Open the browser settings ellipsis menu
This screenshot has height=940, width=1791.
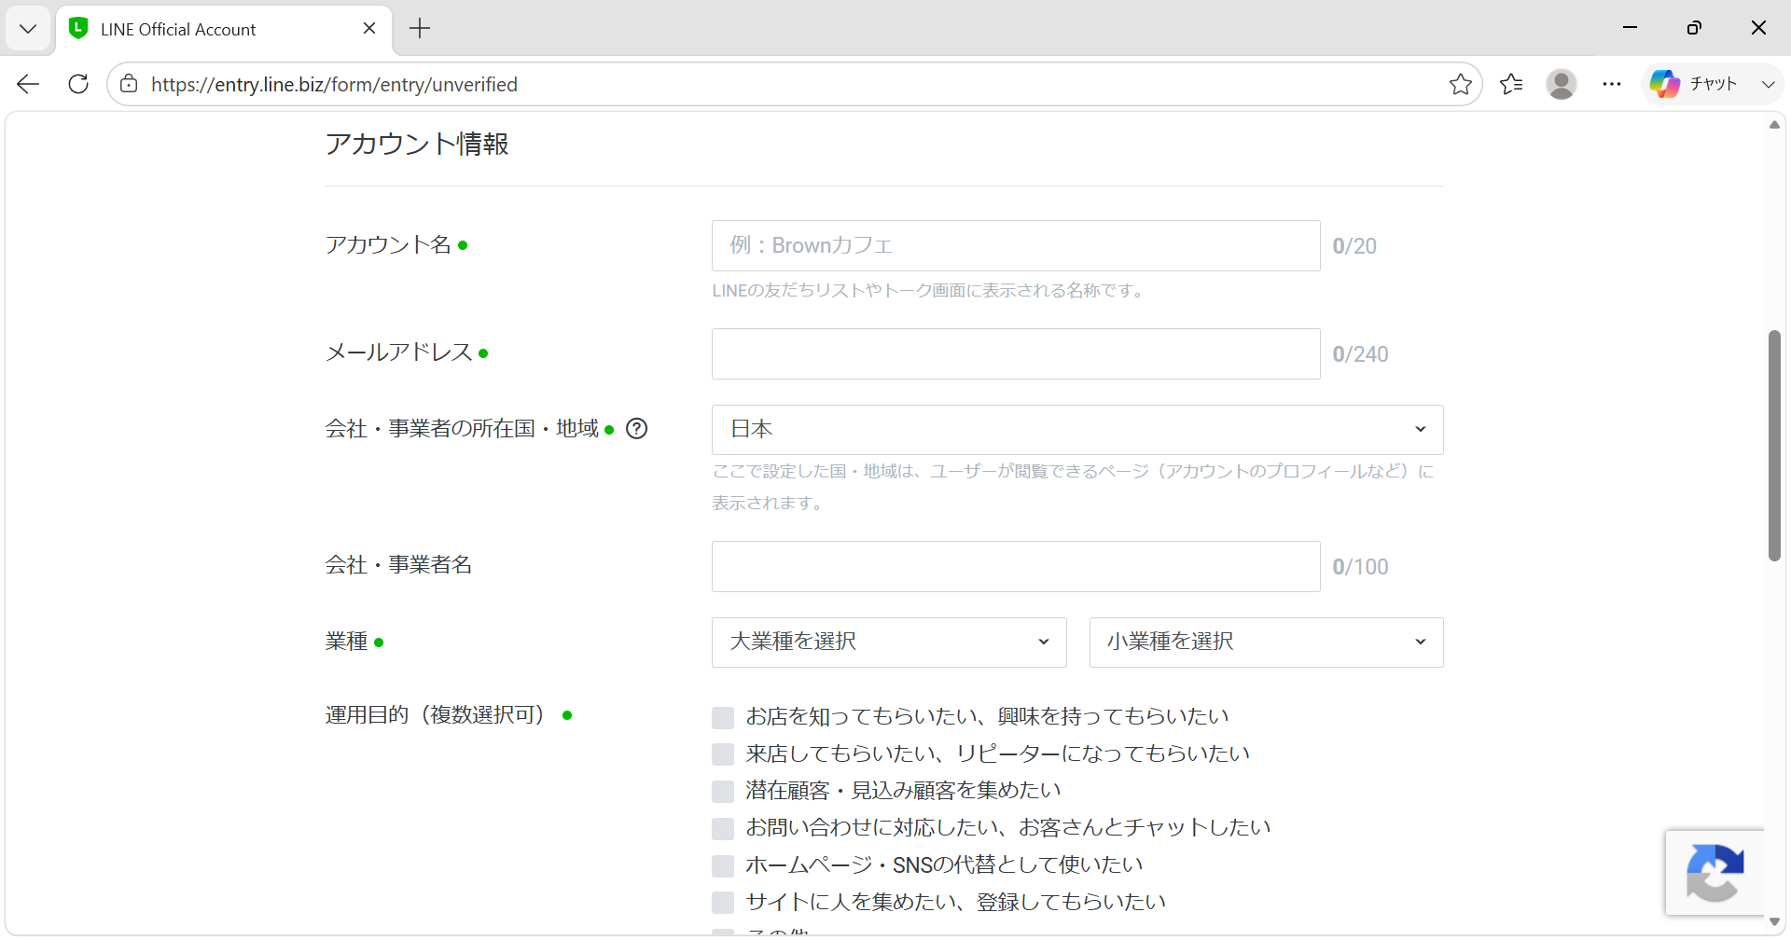pos(1612,84)
